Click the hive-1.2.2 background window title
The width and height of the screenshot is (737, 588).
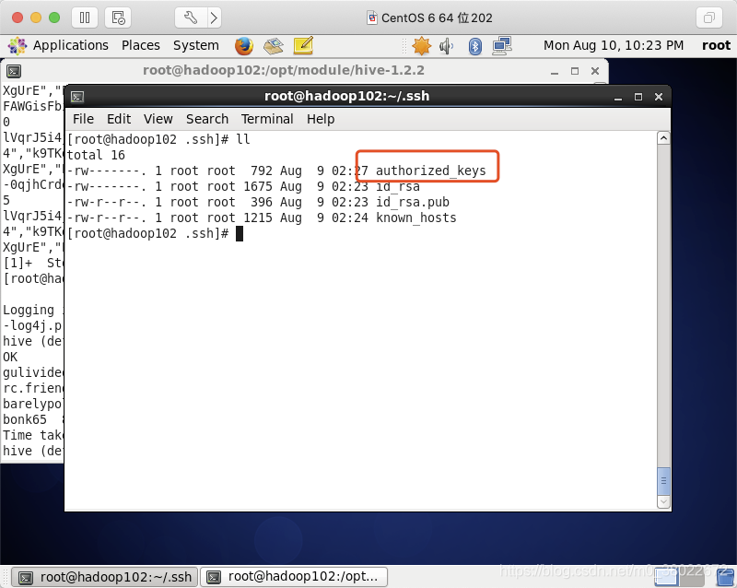[x=284, y=71]
